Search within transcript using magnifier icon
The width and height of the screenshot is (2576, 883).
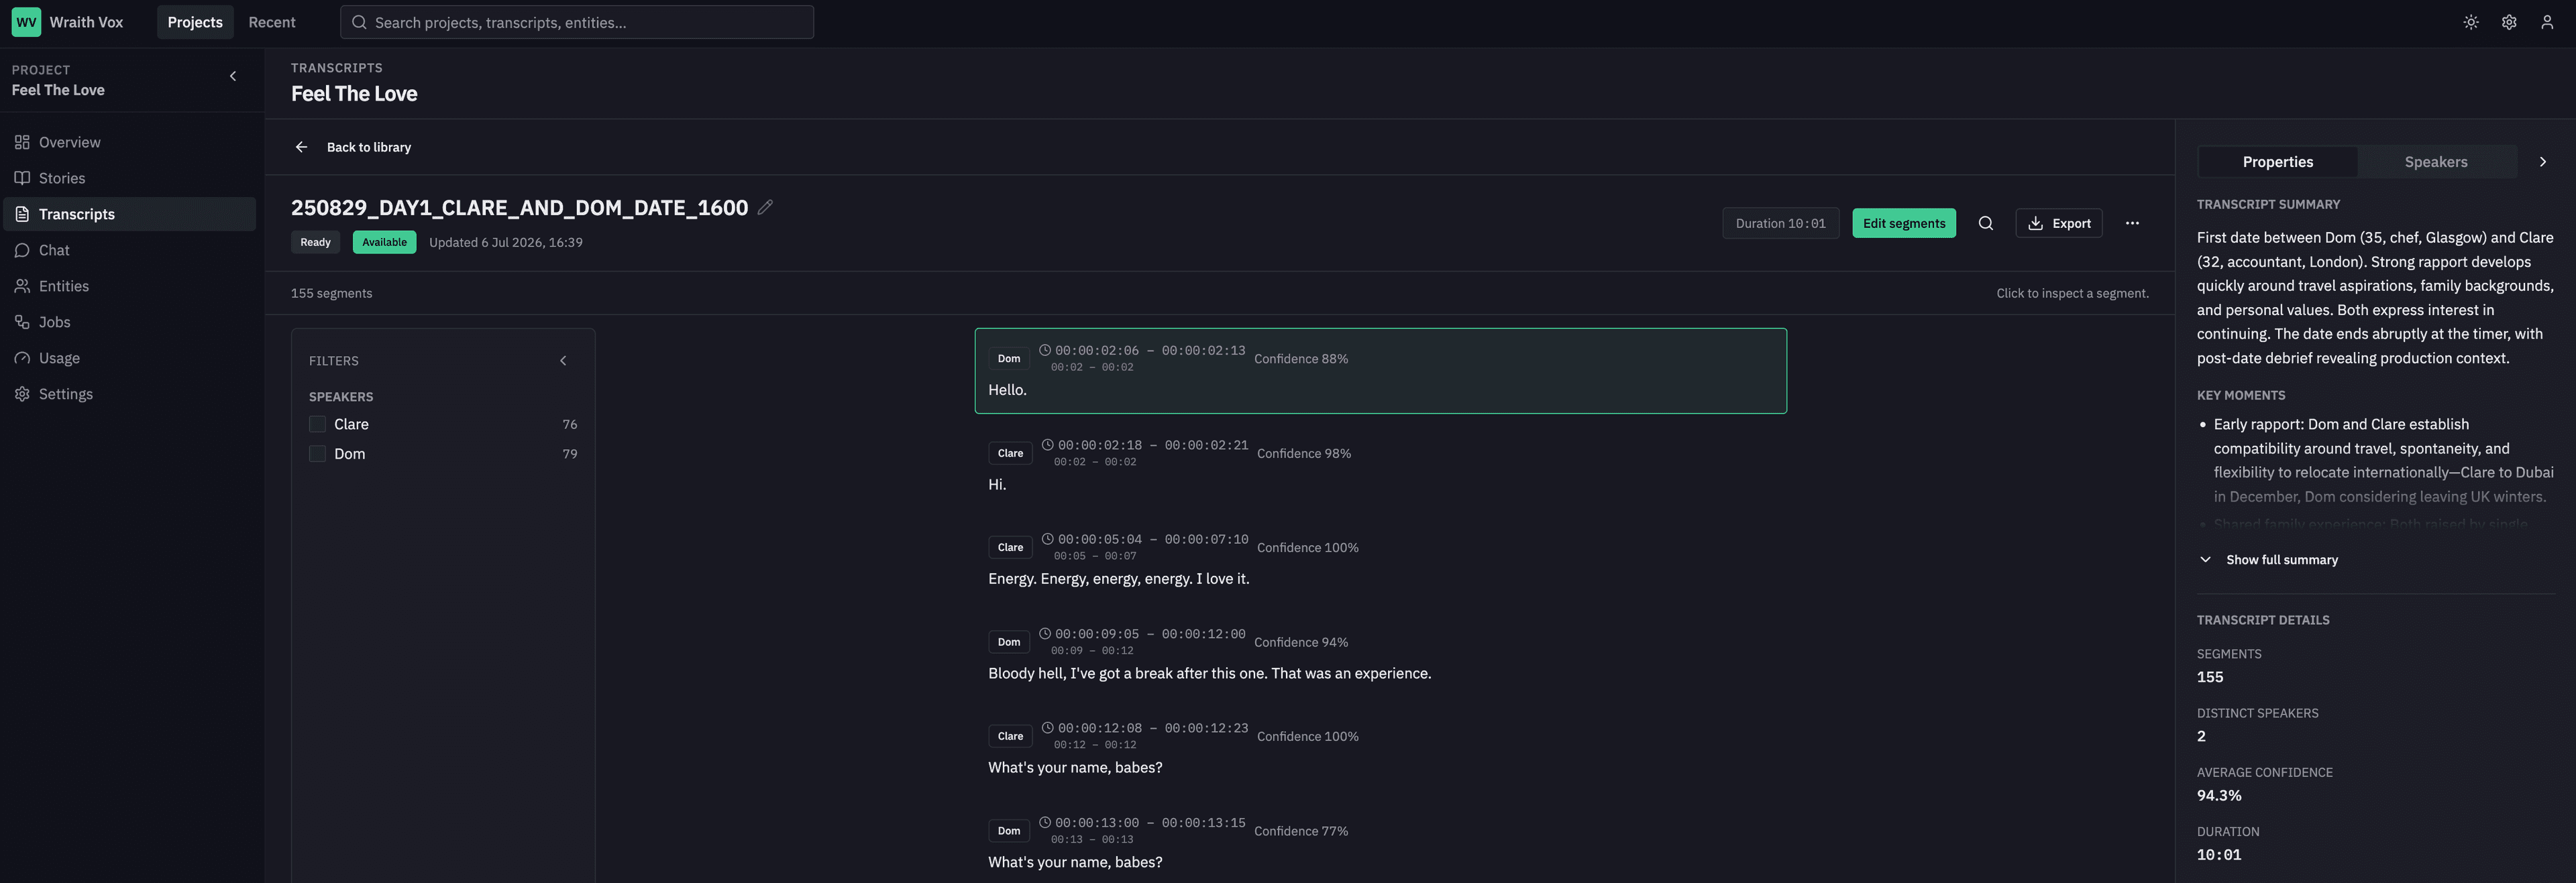1986,223
